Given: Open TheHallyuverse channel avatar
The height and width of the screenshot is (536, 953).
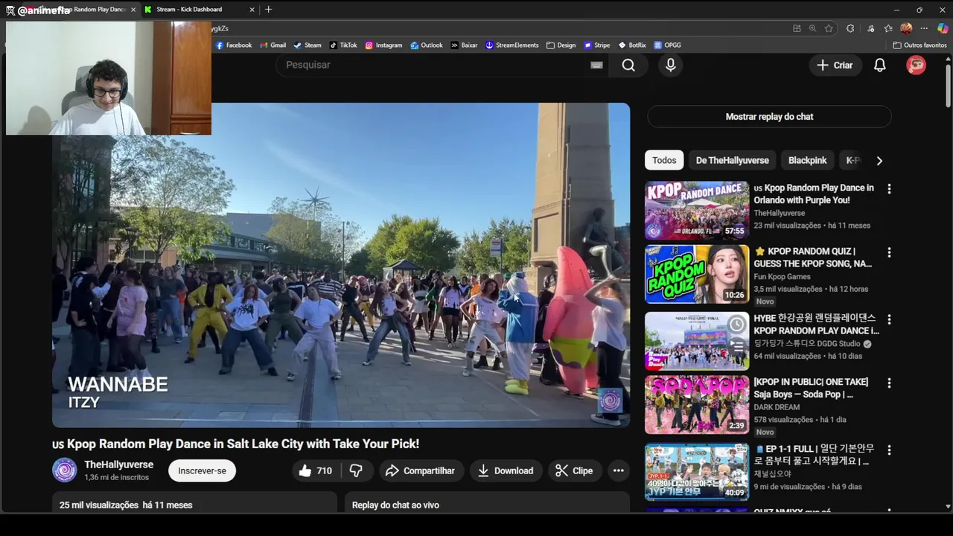Looking at the screenshot, I should [x=65, y=470].
